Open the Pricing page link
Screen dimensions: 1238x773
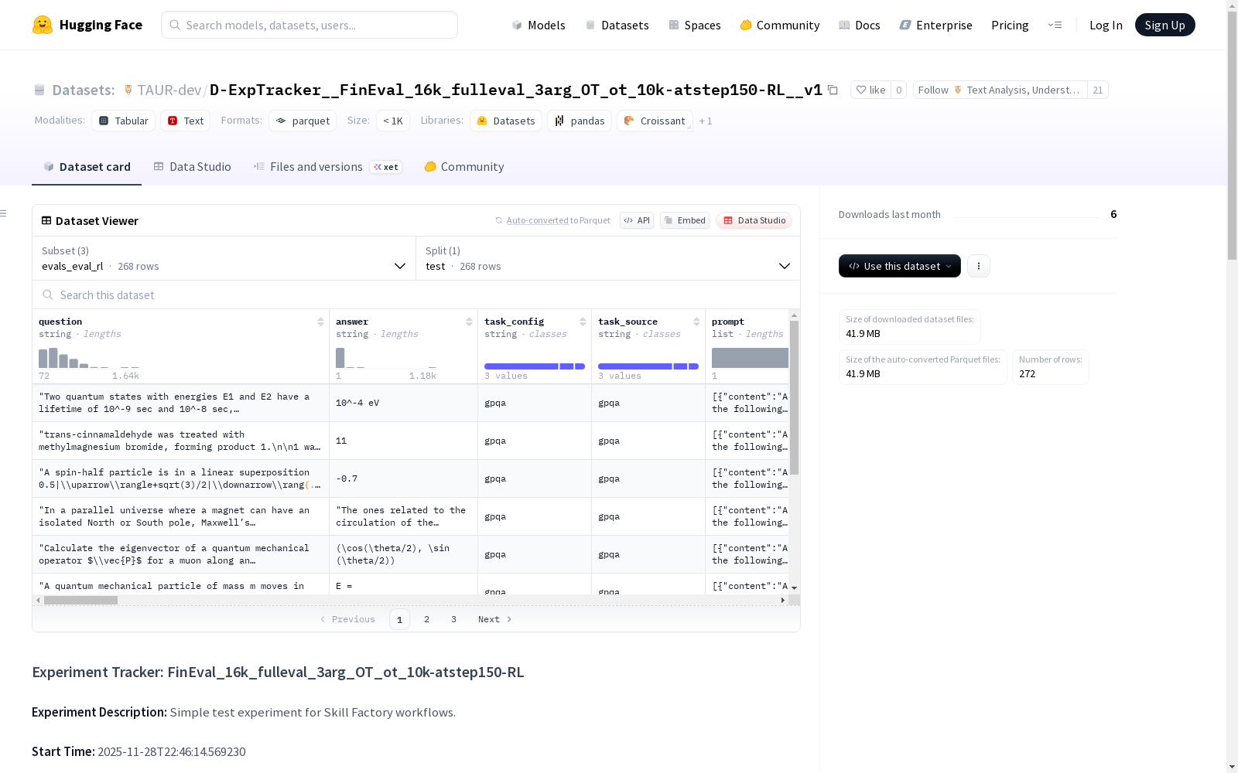point(1010,25)
